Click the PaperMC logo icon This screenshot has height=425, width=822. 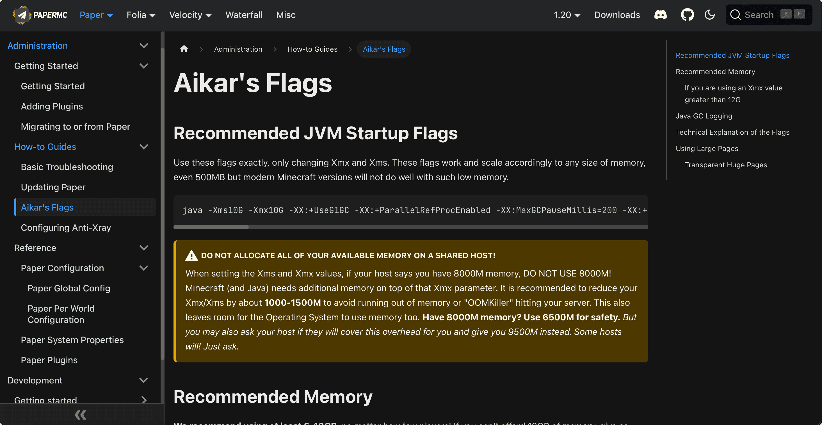22,15
